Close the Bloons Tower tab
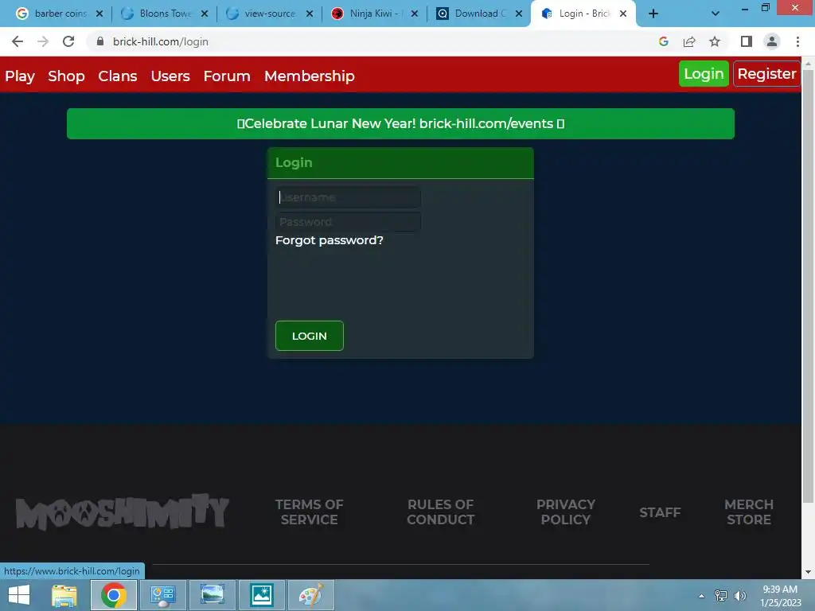The width and height of the screenshot is (815, 611). [x=205, y=14]
